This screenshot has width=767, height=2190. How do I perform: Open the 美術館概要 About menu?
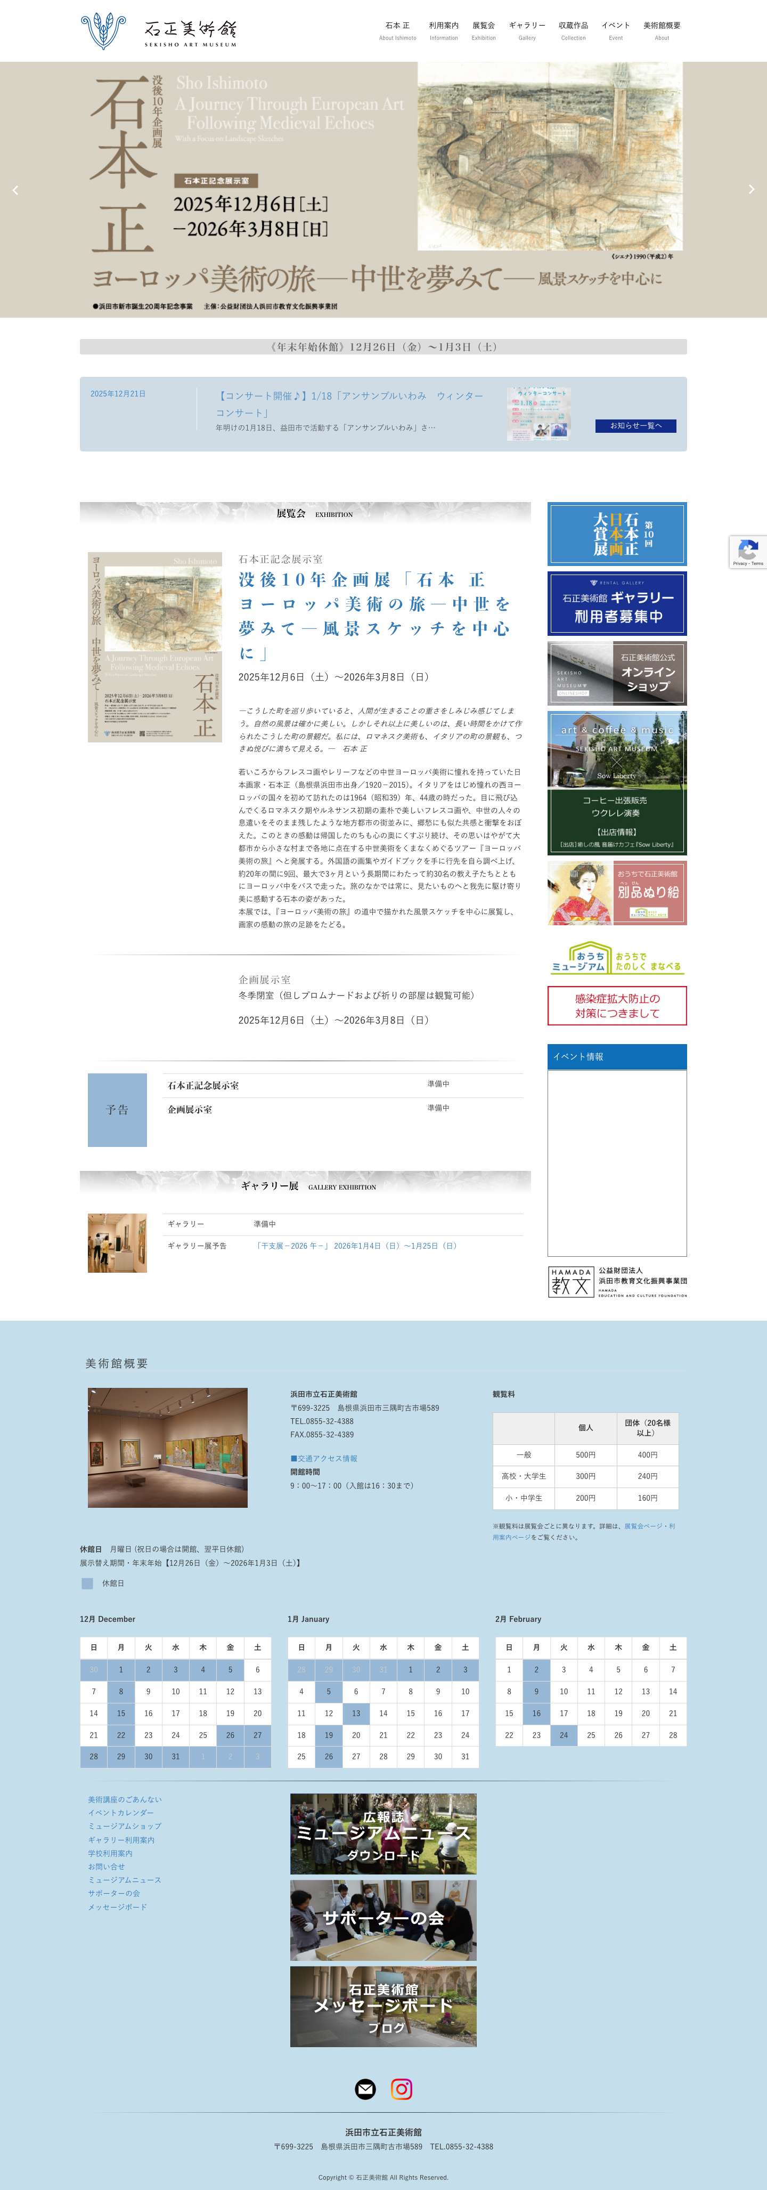[x=662, y=30]
